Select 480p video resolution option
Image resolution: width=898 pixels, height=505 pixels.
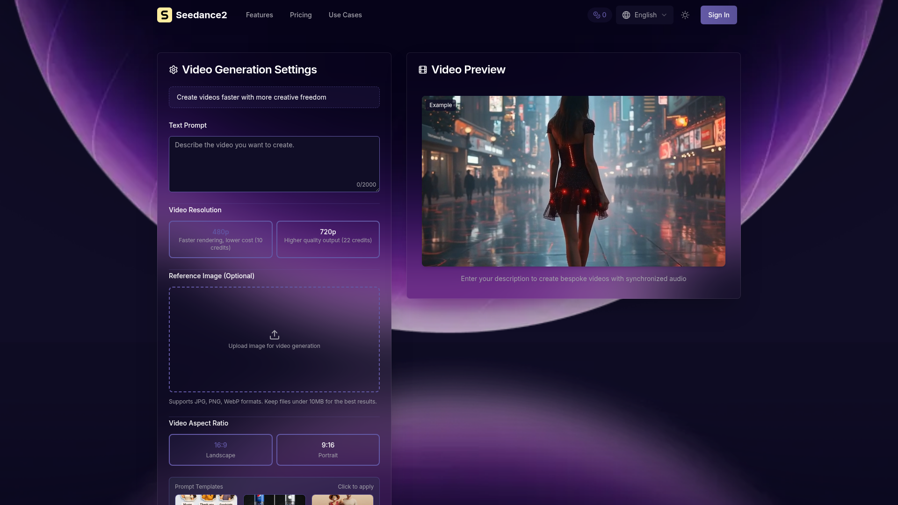220,239
